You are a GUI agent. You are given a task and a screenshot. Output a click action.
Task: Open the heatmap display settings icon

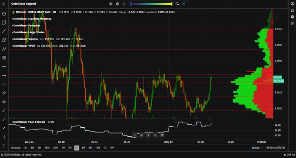(x=177, y=4)
